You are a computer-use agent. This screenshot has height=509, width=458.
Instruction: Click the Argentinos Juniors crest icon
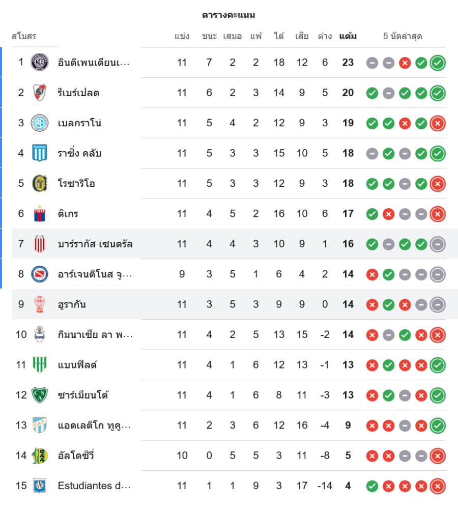(x=39, y=274)
